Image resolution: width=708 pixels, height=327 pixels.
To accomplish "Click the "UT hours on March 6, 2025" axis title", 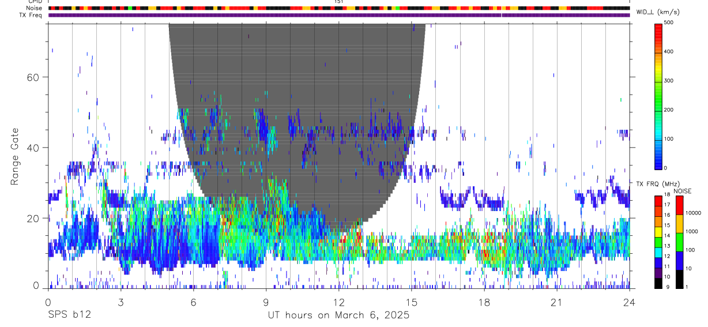I will (x=338, y=315).
